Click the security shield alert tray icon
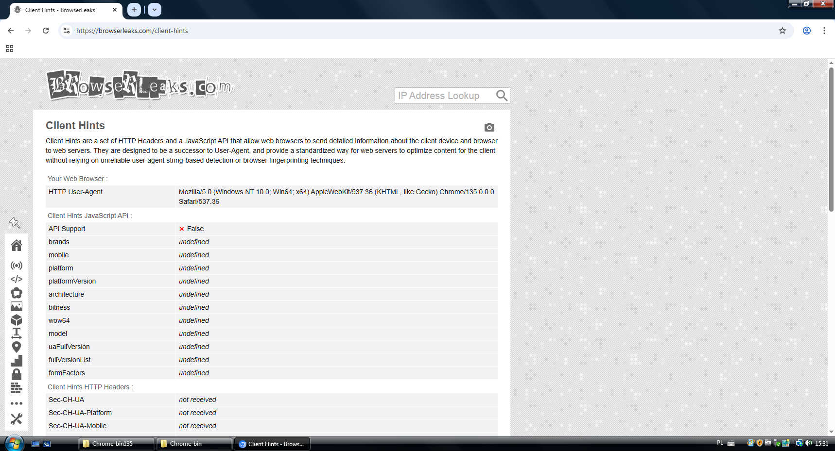The image size is (835, 451). 760,443
